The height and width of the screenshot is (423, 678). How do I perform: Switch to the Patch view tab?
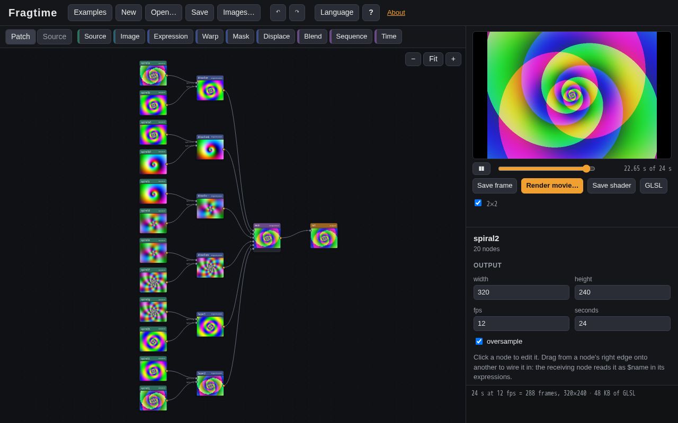point(21,36)
